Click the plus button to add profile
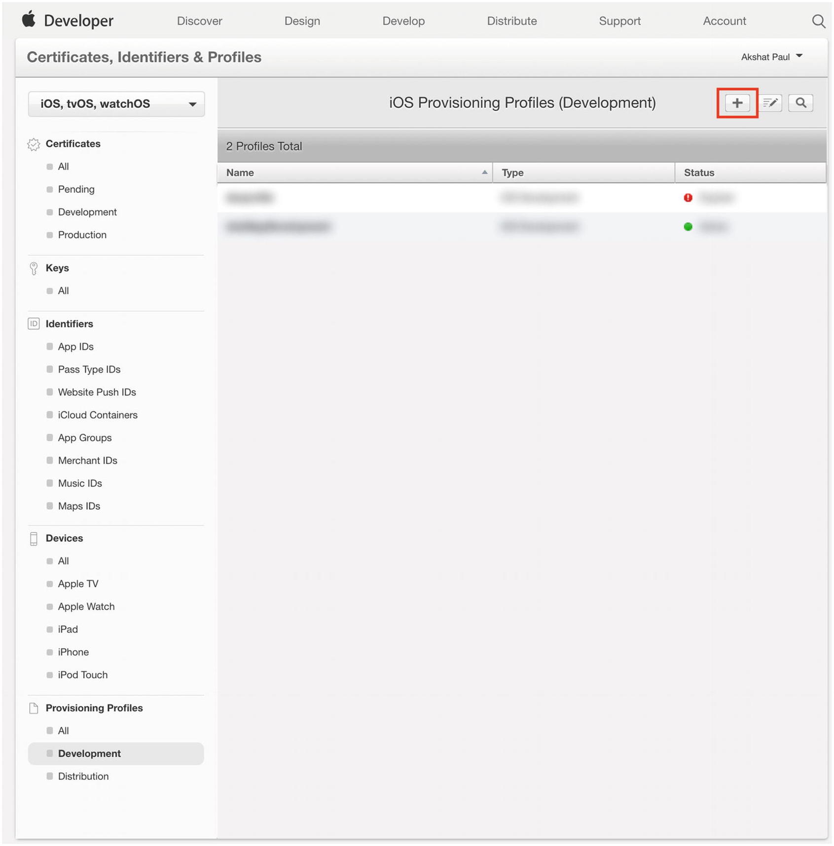 (x=737, y=103)
